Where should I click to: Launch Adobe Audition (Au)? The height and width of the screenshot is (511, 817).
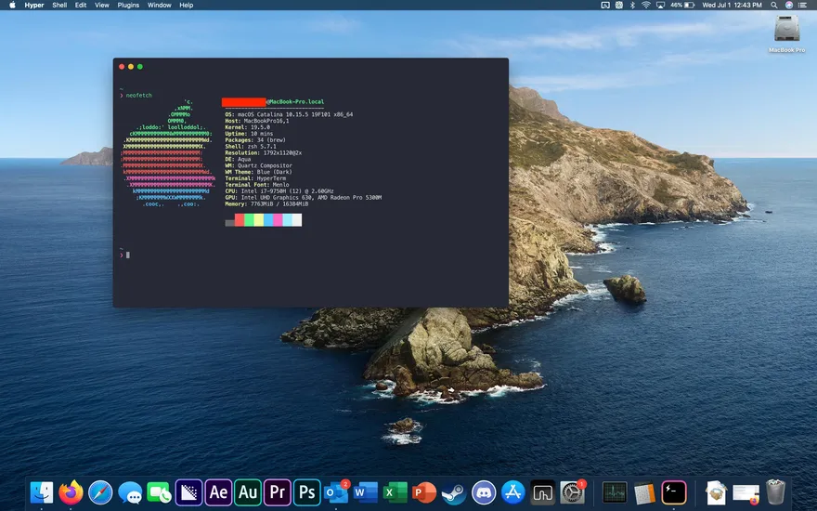(248, 492)
